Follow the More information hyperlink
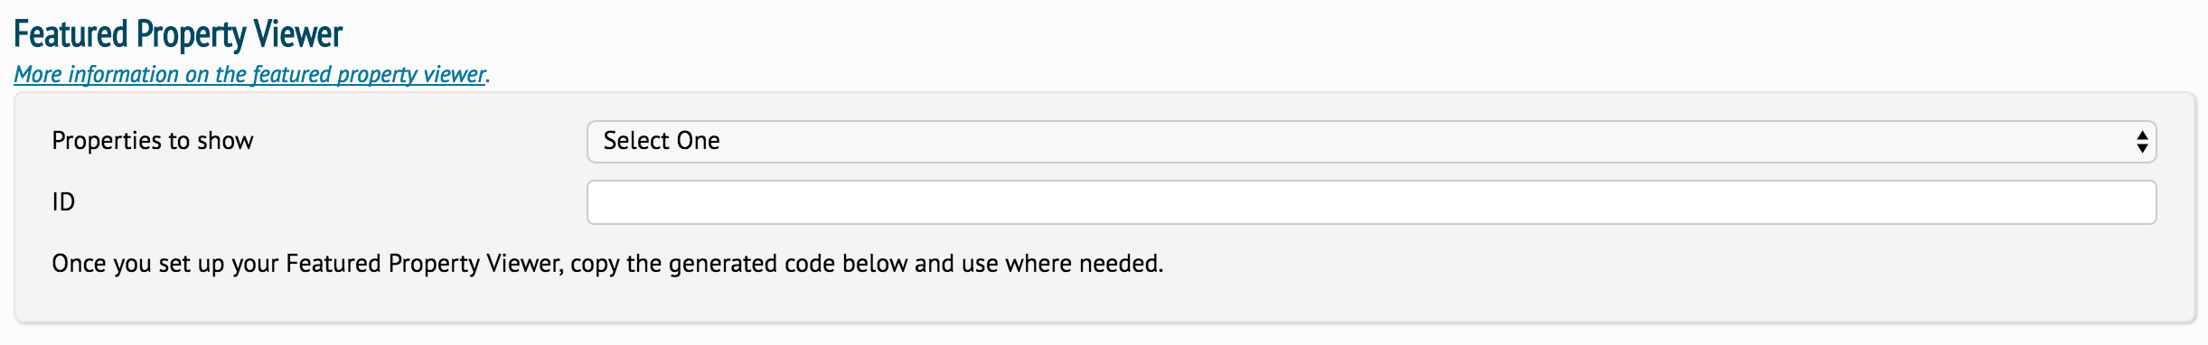 [x=250, y=74]
